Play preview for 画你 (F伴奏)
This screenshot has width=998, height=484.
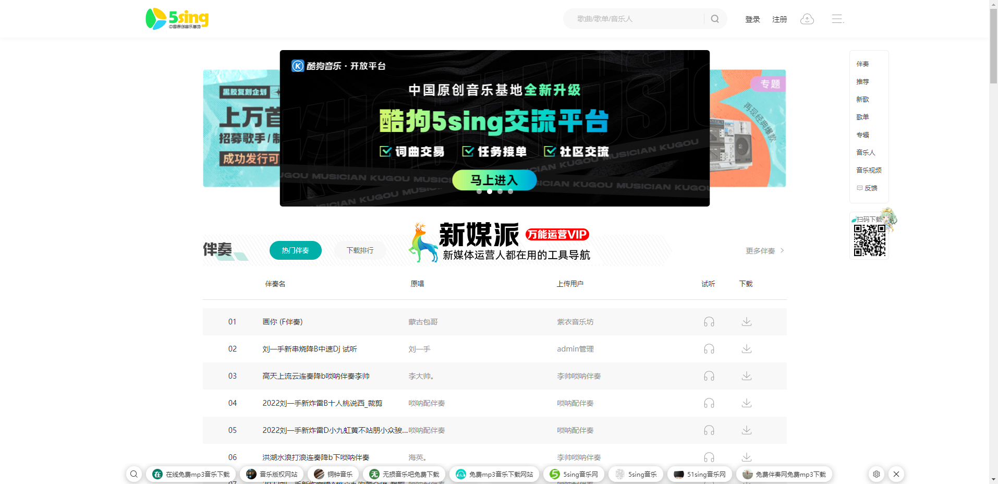pyautogui.click(x=709, y=322)
